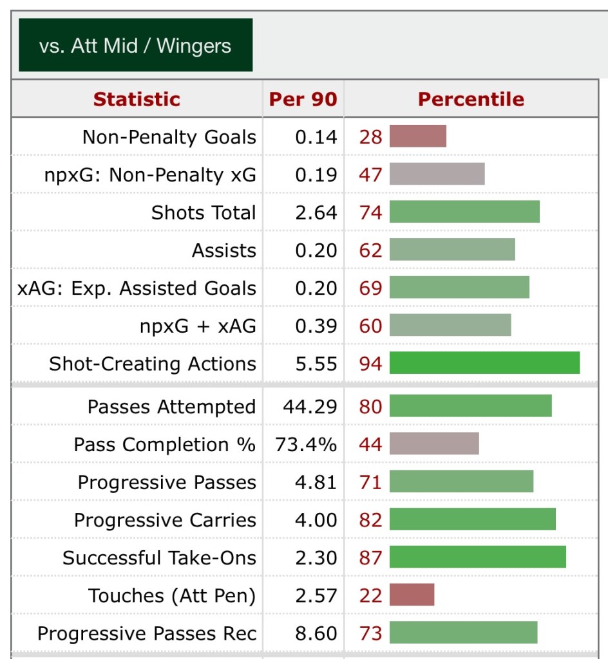Select the Per 90 column header

click(x=303, y=99)
